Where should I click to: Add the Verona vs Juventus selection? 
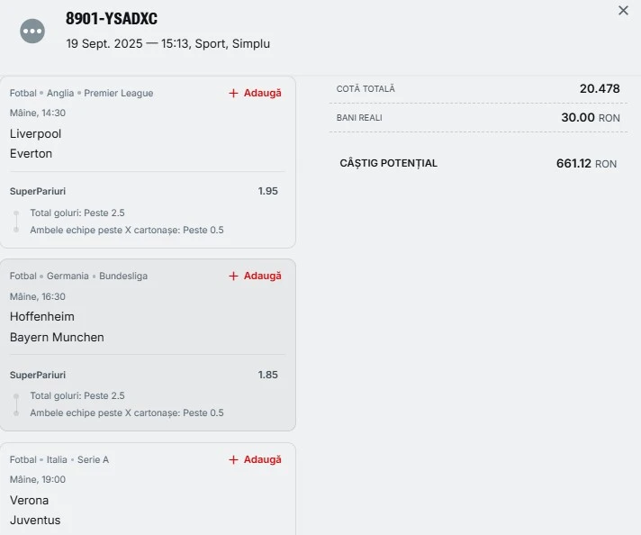(255, 459)
